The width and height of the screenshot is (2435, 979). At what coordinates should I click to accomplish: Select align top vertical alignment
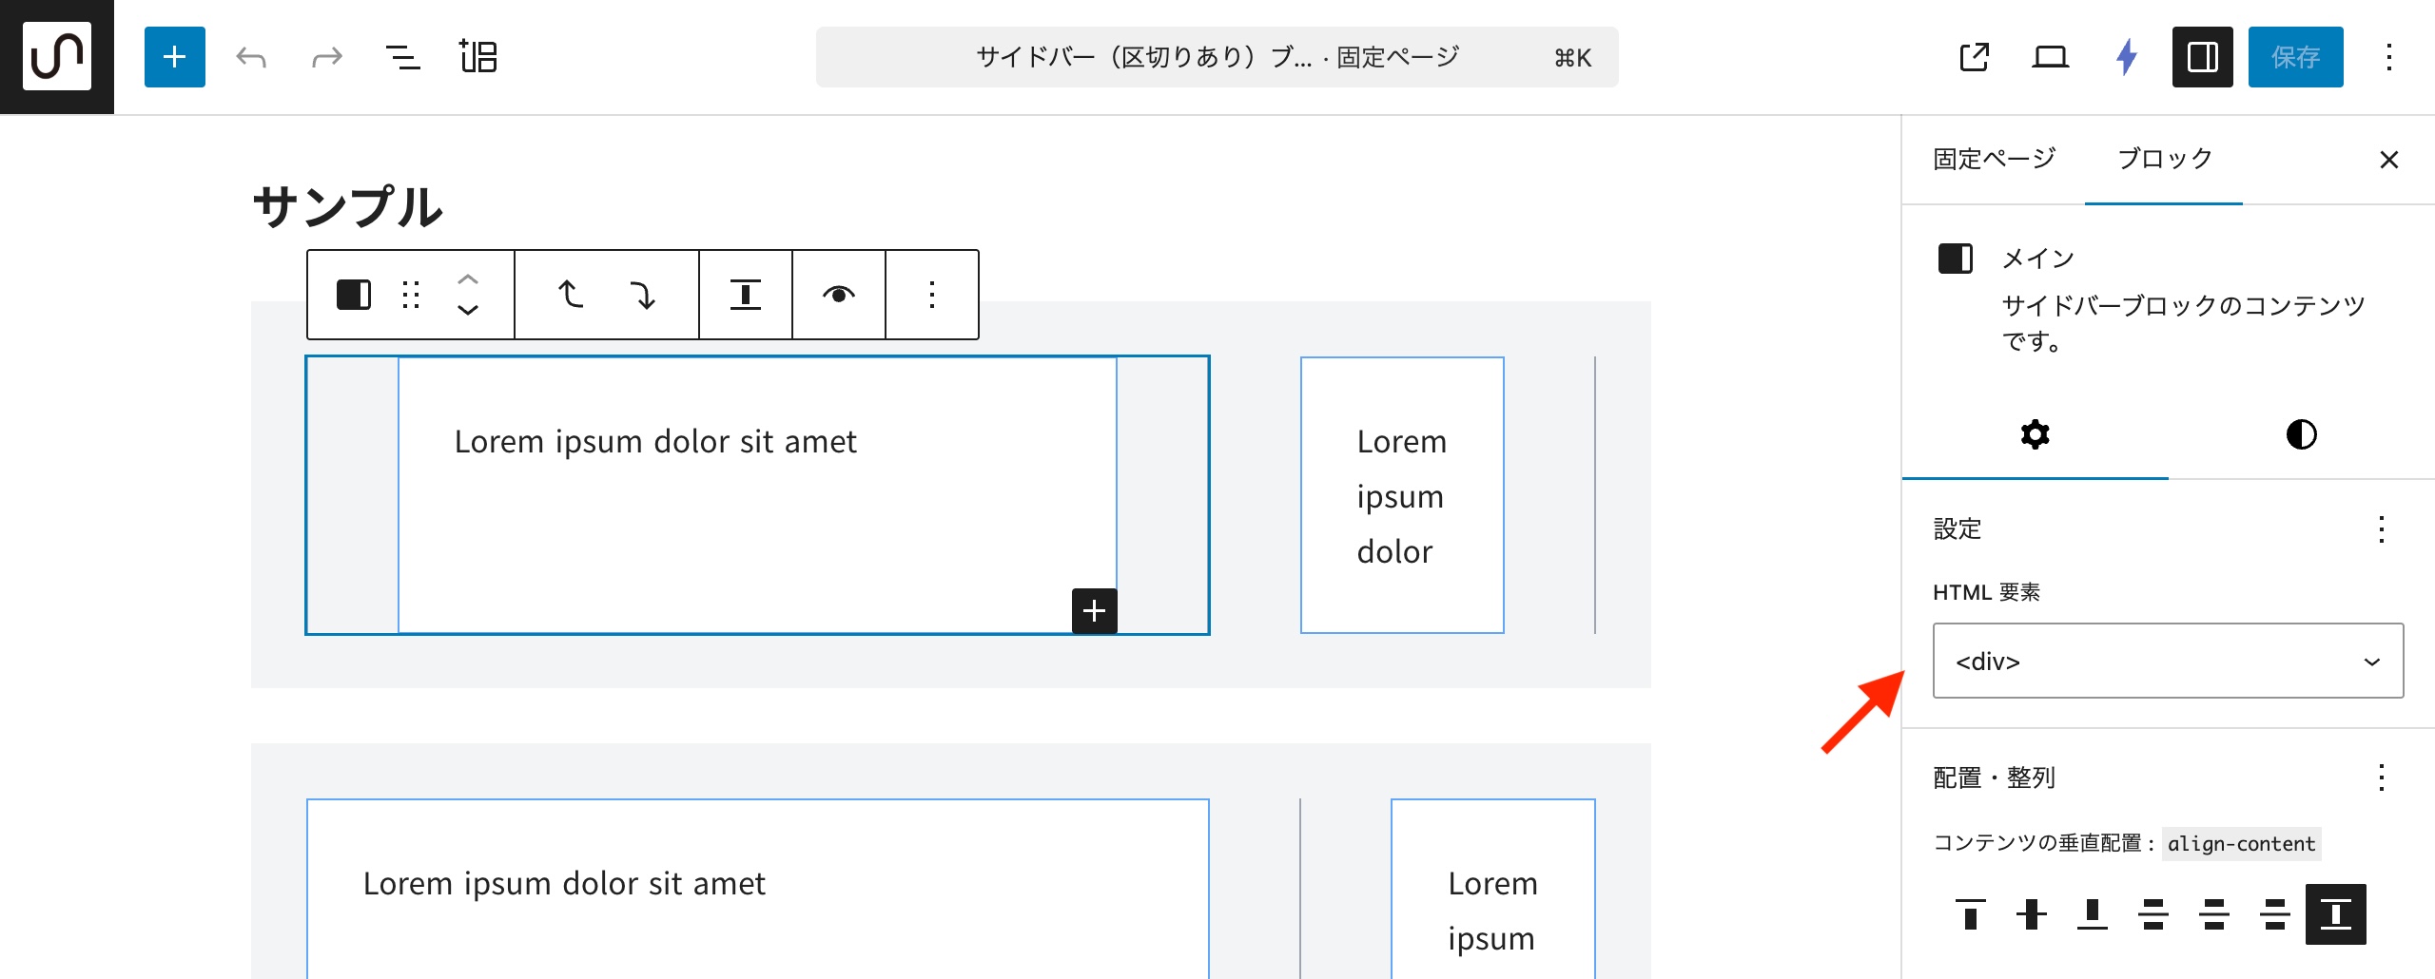coord(1970,914)
